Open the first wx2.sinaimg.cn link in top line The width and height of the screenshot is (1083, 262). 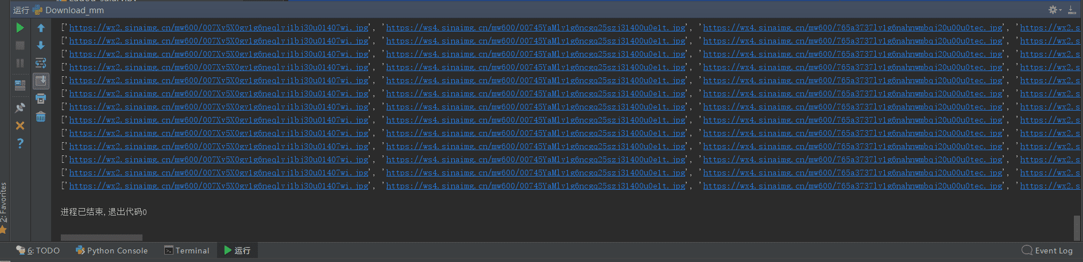point(219,28)
